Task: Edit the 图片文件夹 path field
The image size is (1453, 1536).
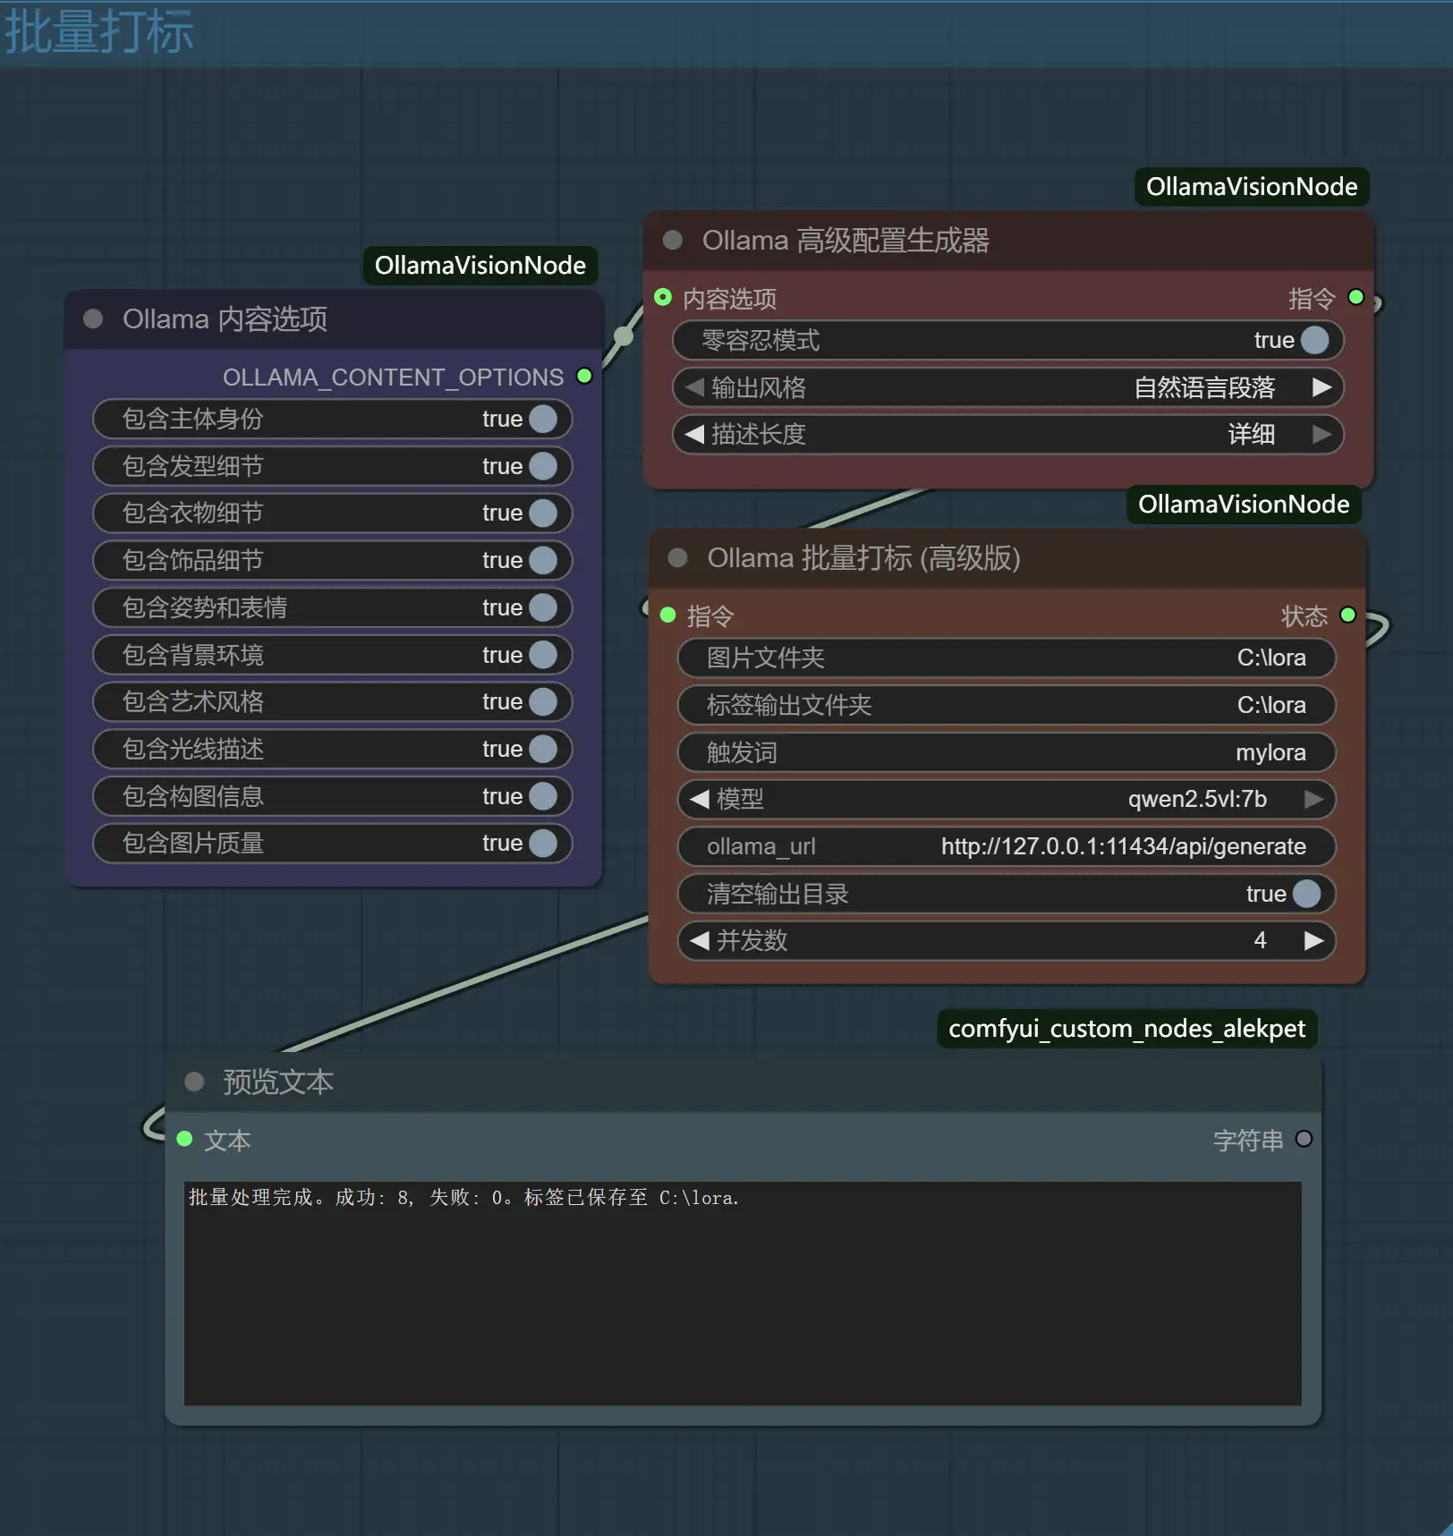Action: pyautogui.click(x=1007, y=658)
